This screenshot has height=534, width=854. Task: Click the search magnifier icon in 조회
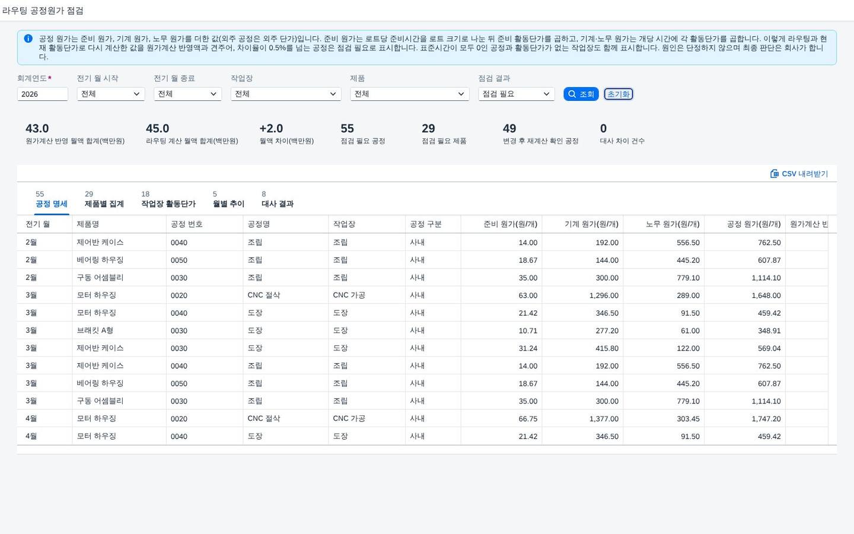(572, 94)
